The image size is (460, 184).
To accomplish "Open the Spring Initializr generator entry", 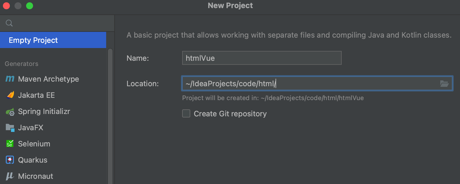I will [44, 111].
